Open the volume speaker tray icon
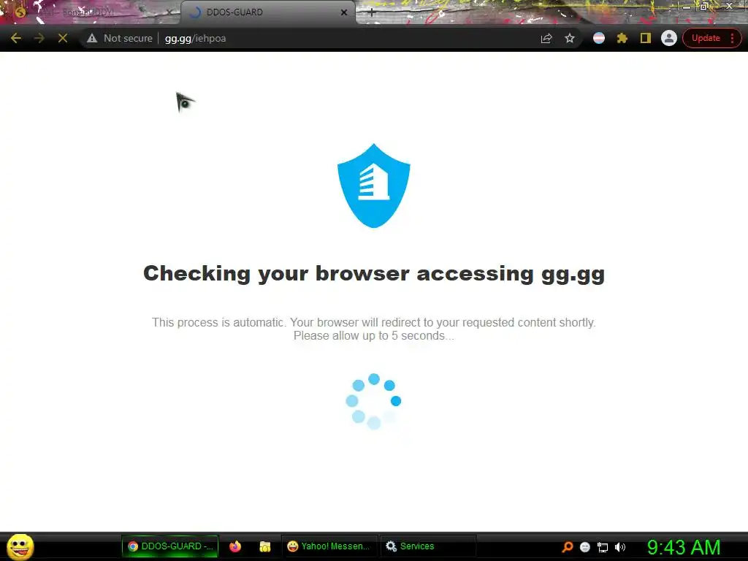This screenshot has height=561, width=748. coord(620,547)
